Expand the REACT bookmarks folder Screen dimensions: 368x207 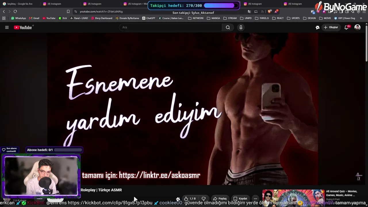coord(278,18)
